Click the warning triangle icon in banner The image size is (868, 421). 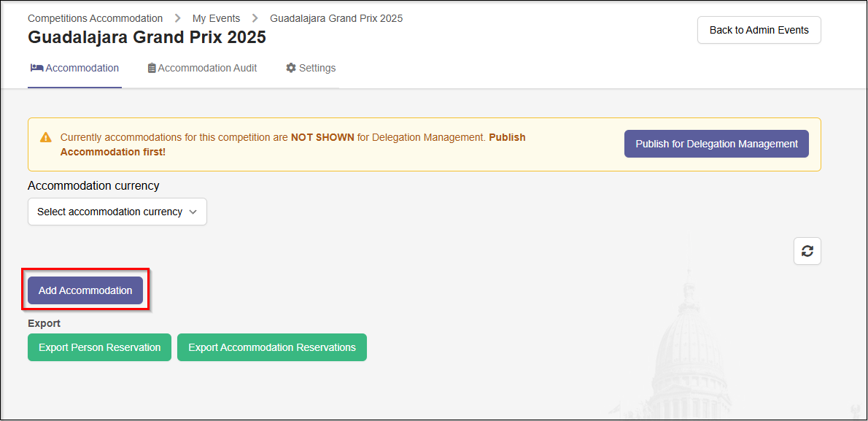tap(46, 137)
